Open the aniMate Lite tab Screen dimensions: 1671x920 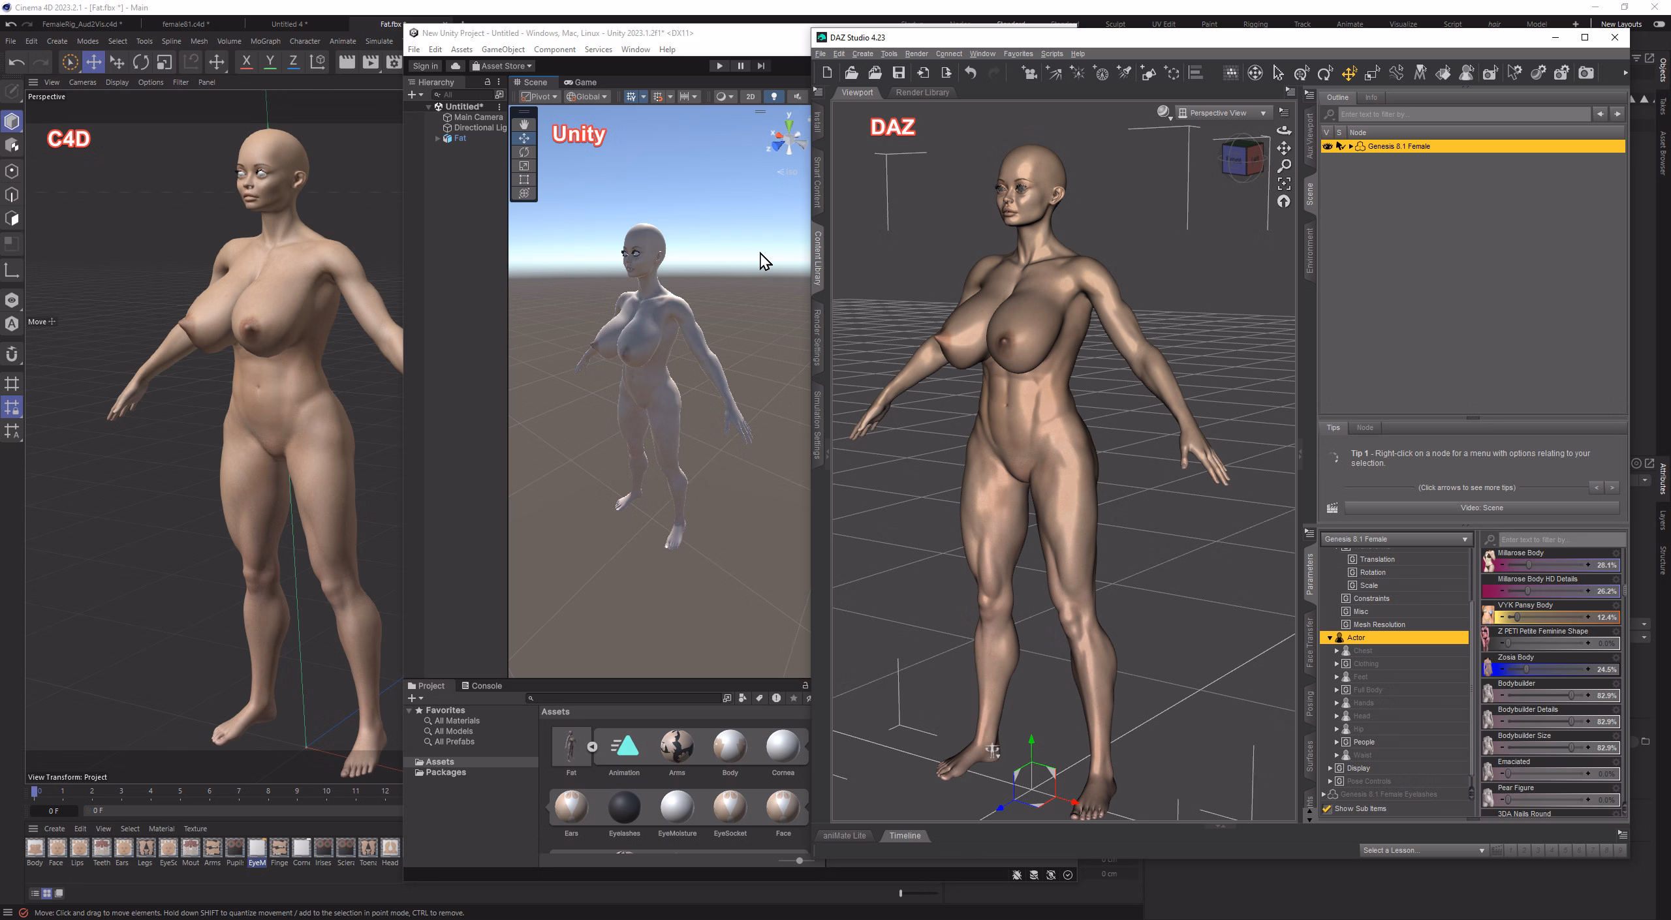[845, 836]
